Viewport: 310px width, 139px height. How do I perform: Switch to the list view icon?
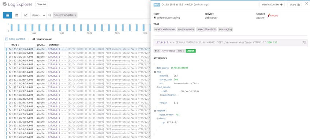coord(7,15)
